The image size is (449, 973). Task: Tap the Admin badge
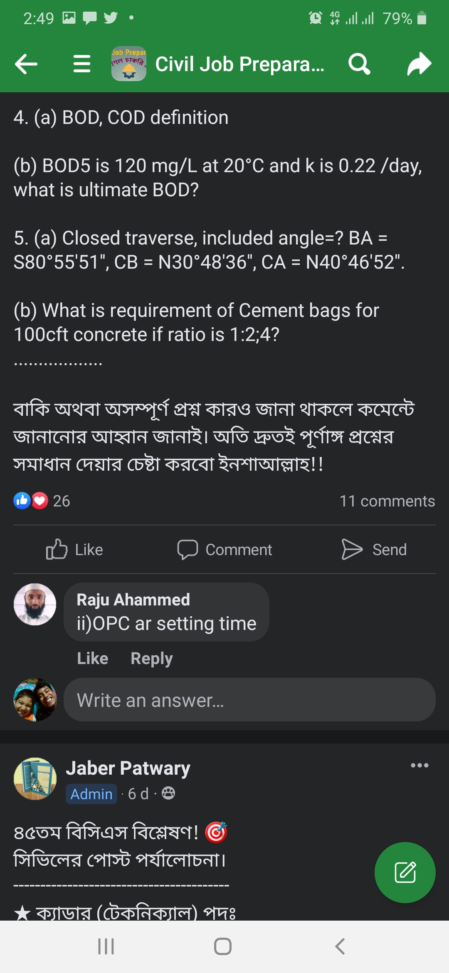(x=91, y=794)
